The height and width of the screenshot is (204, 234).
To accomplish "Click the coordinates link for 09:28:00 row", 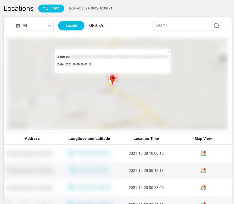I will click(89, 187).
